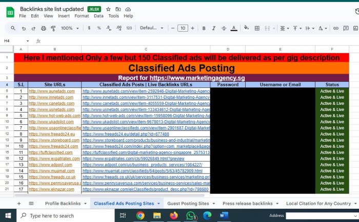Open the Data menu
This screenshot has height=222, width=359.
coord(98,16)
